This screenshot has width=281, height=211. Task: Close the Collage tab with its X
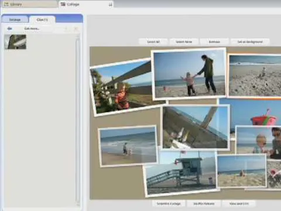[x=110, y=5]
